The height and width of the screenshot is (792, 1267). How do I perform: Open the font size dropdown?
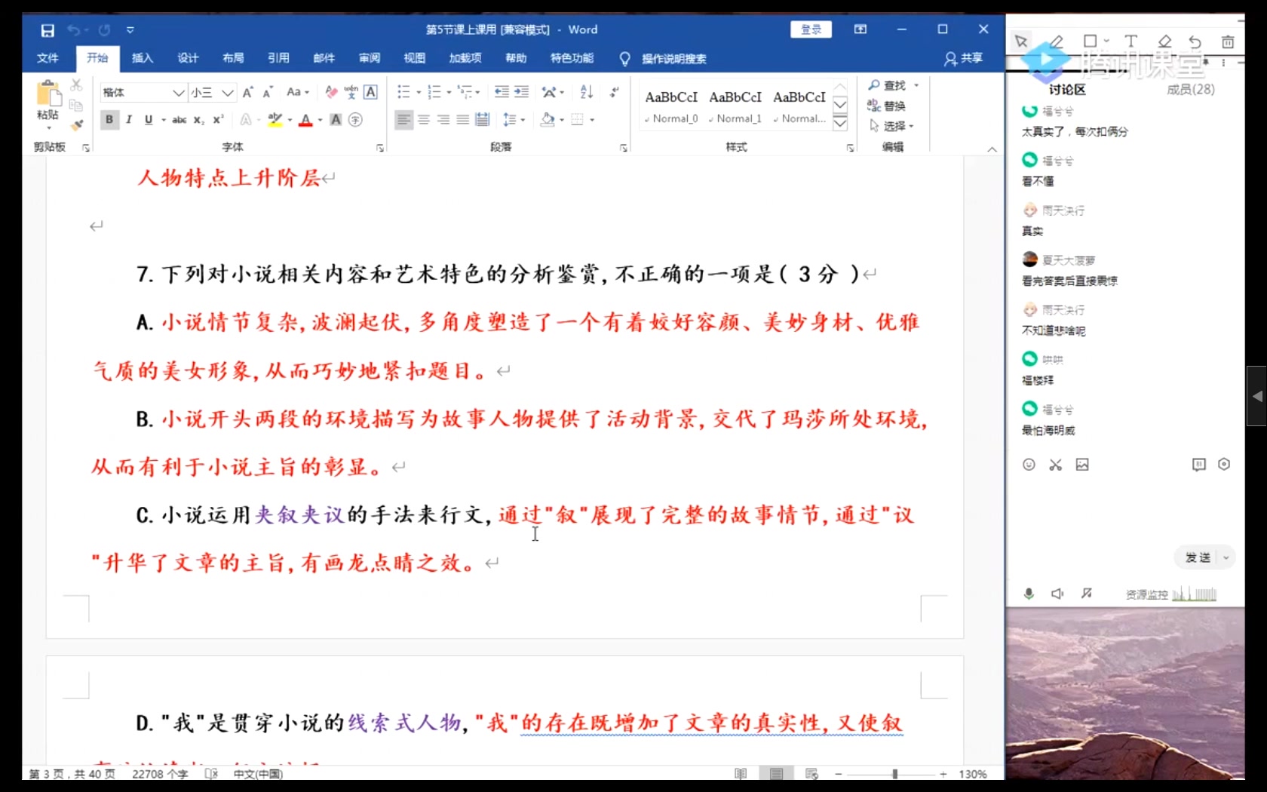pos(228,92)
